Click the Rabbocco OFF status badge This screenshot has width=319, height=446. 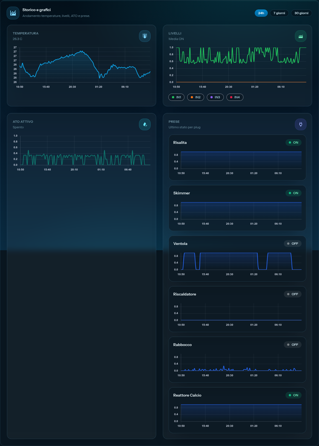pyautogui.click(x=293, y=345)
